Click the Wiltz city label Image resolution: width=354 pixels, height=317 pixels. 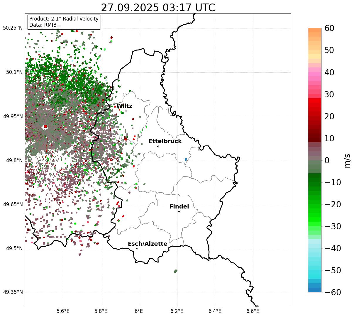point(124,106)
